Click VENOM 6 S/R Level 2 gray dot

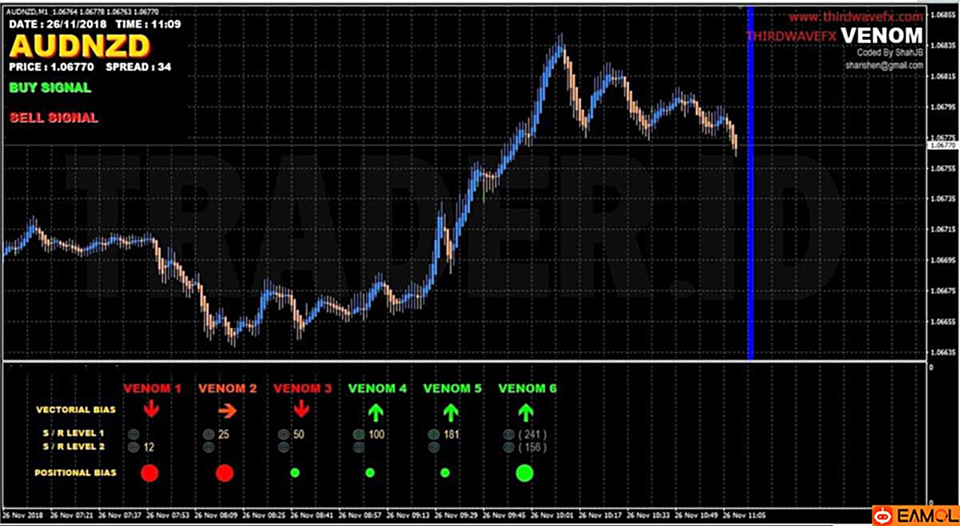tap(508, 448)
